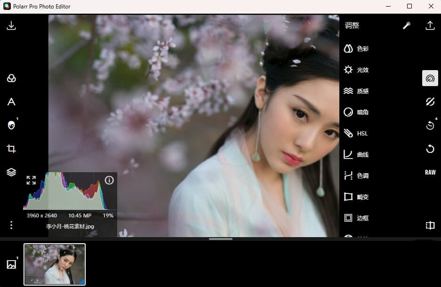Screen dimensions: 441x287
Task: Click the auto-enhance magic wand icon
Action: [x=406, y=25]
